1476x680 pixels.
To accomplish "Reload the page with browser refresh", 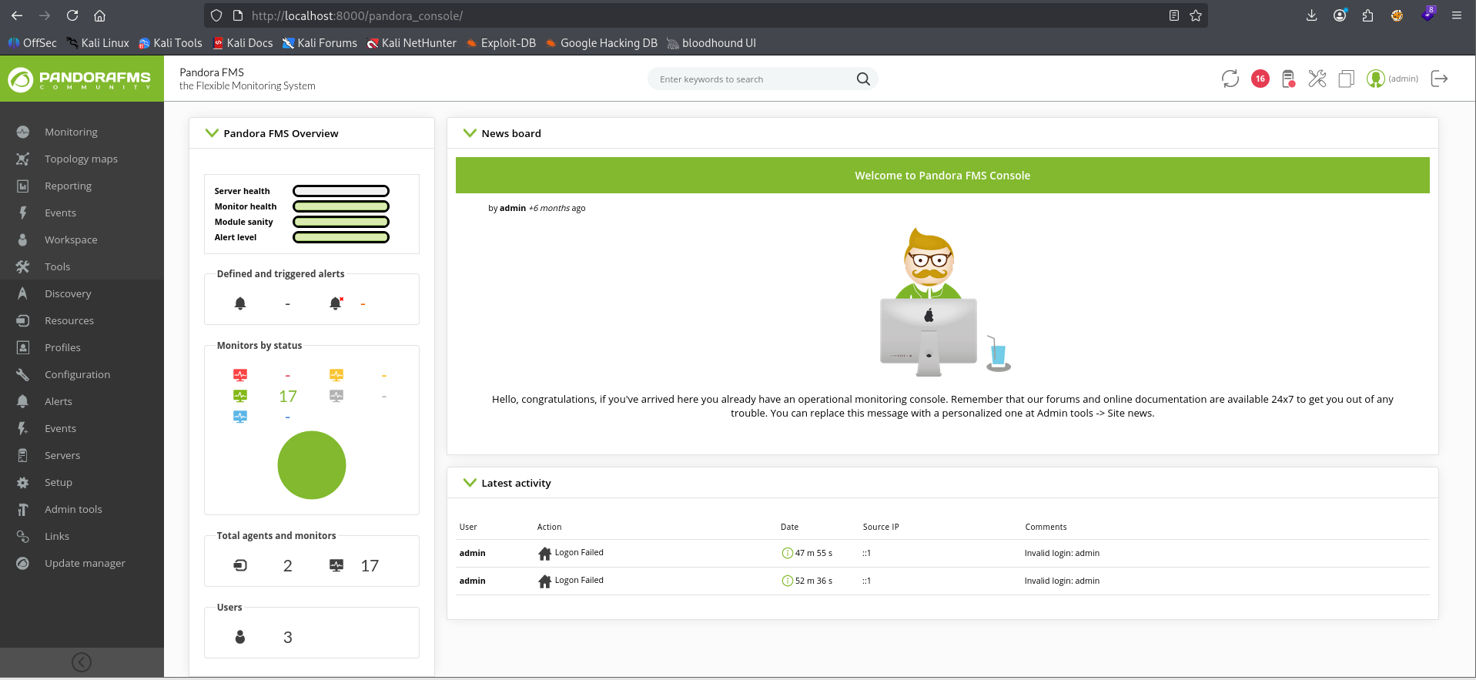I will [72, 15].
